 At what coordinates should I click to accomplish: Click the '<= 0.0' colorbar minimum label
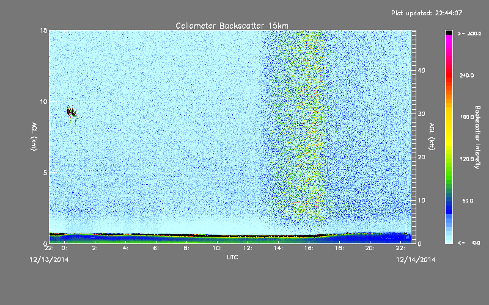point(469,243)
